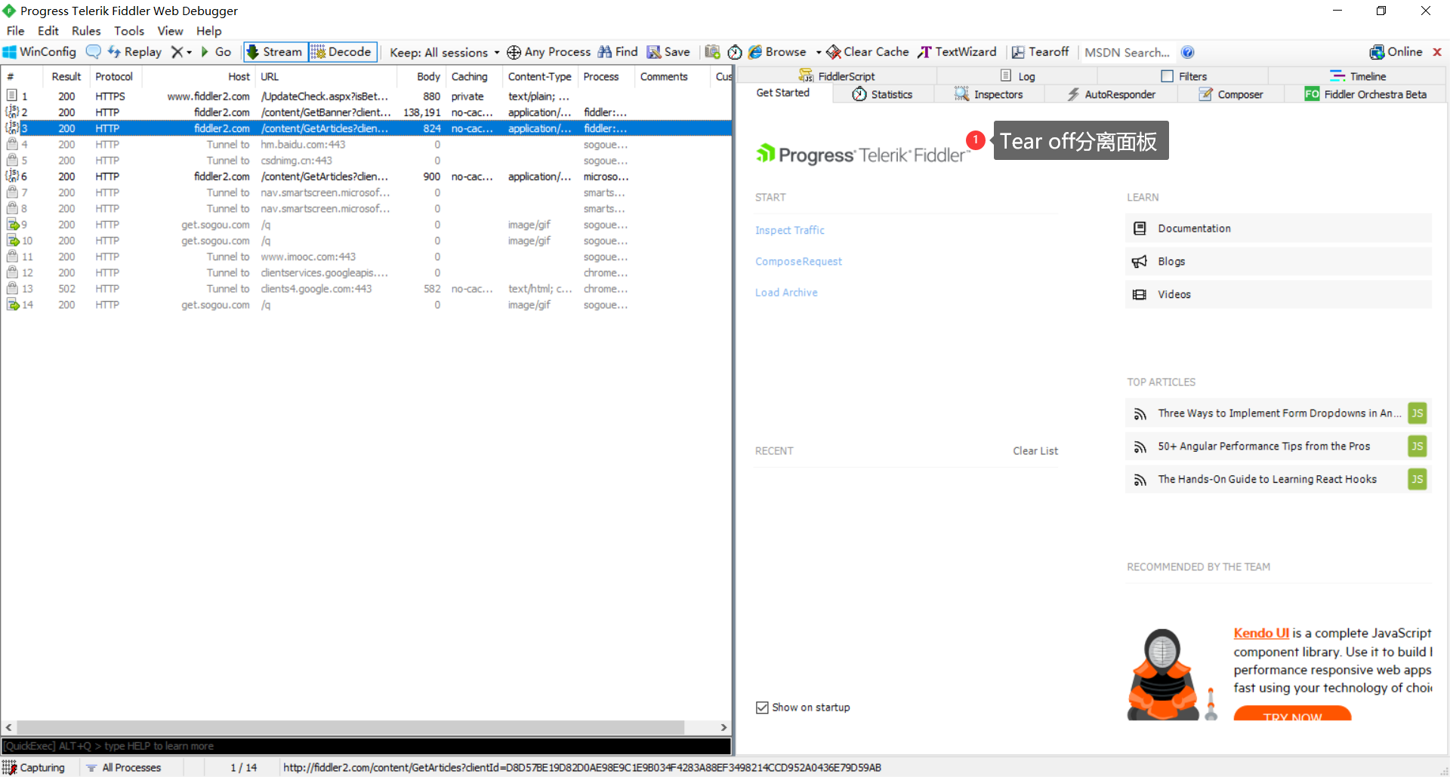
Task: Open the Learning React Hooks article
Action: click(1278, 479)
